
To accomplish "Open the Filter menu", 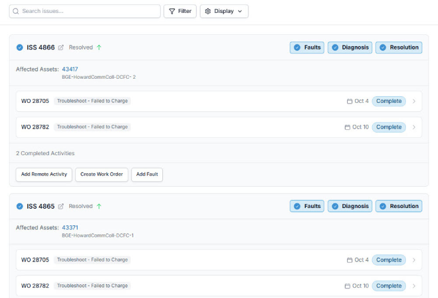I will [x=180, y=11].
